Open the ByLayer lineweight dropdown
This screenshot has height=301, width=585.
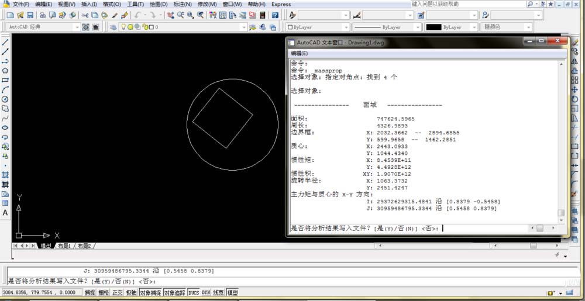[474, 27]
